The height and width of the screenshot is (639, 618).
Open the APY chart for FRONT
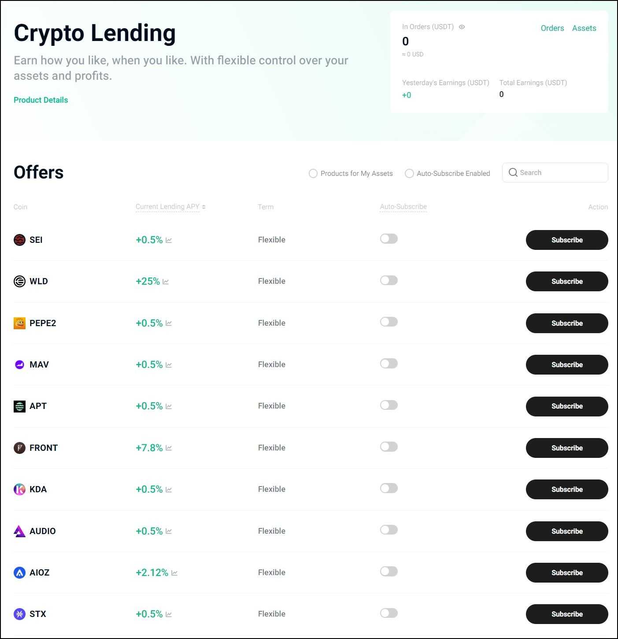(169, 448)
